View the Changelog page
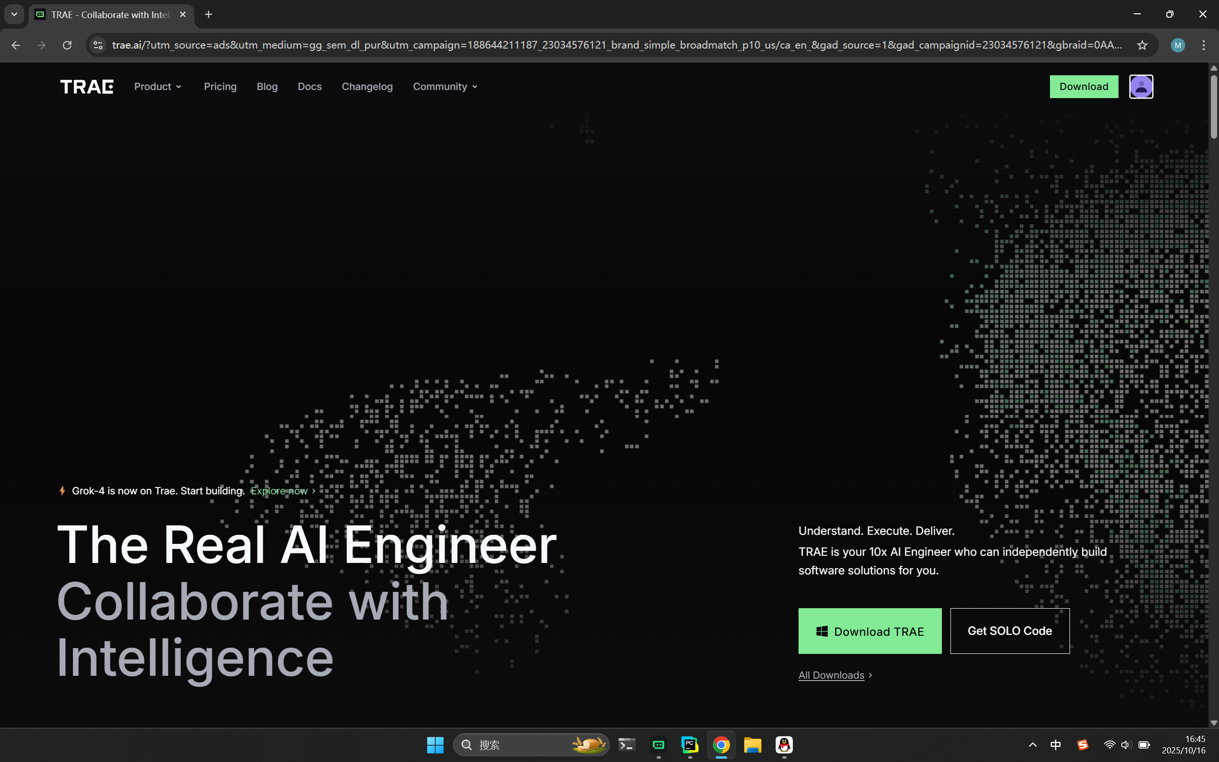The width and height of the screenshot is (1219, 762). tap(367, 87)
